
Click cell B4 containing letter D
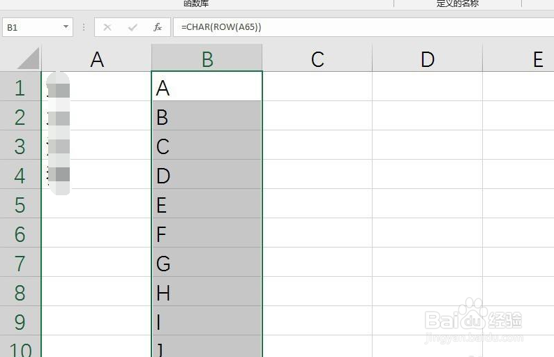click(207, 174)
